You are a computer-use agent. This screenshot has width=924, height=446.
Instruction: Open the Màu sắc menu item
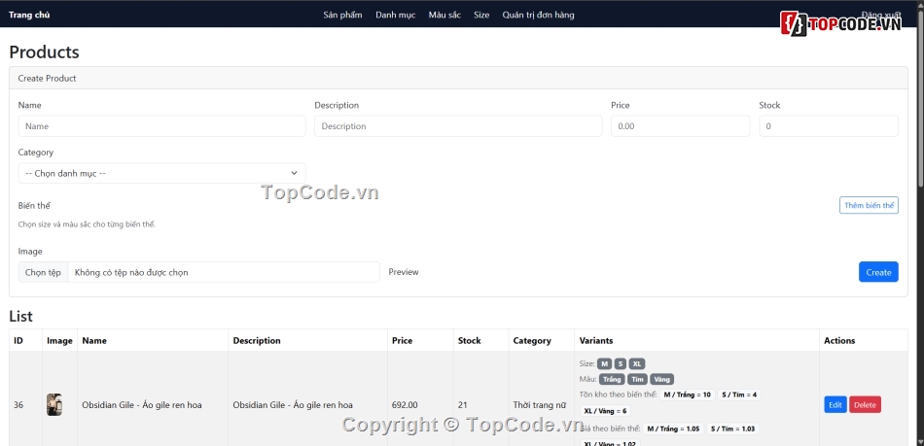point(444,15)
